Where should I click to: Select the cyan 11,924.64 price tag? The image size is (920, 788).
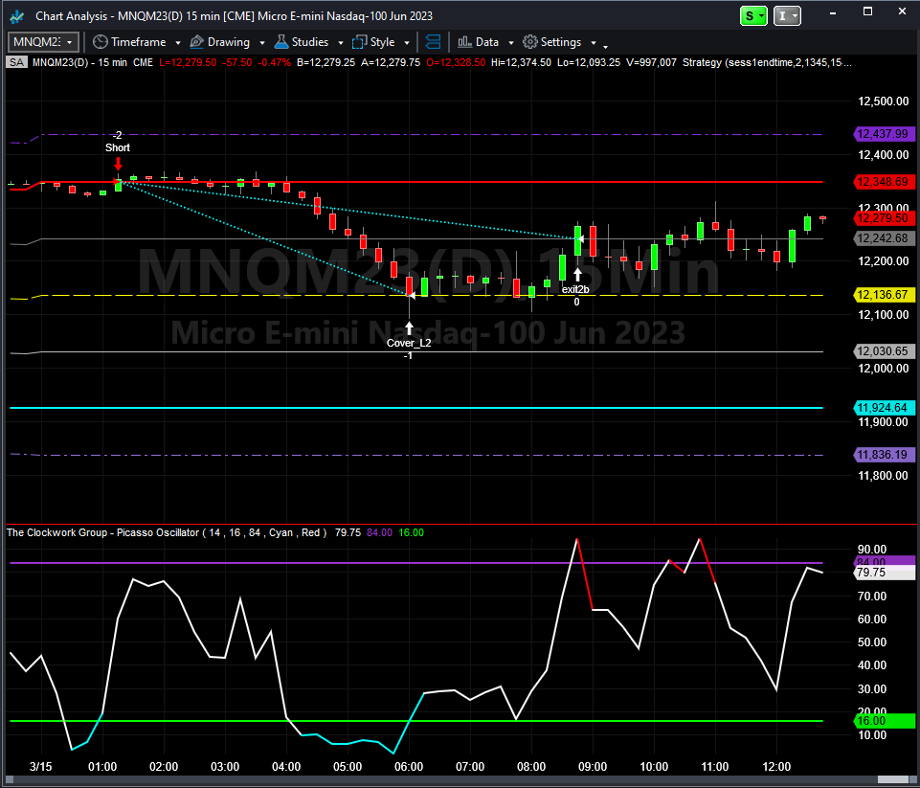click(883, 408)
